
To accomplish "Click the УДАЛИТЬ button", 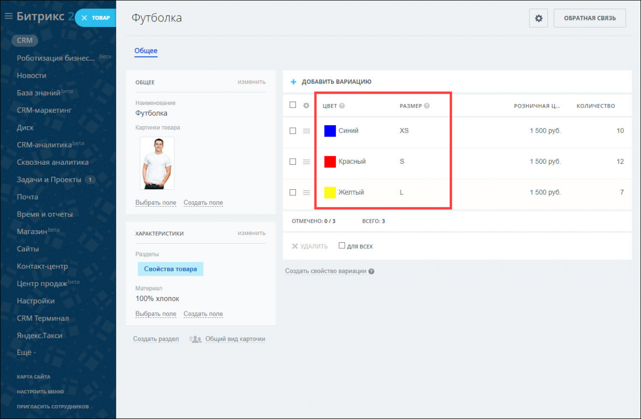I will click(x=310, y=246).
